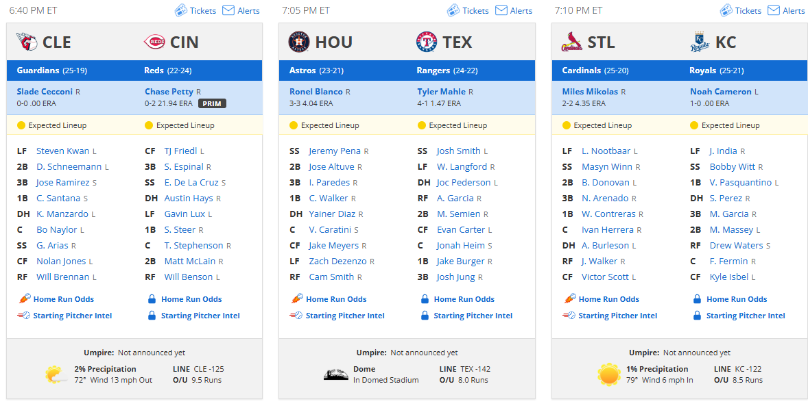This screenshot has width=808, height=408.
Task: Open the Guardians' Home Run Odds link
Action: pyautogui.click(x=63, y=299)
